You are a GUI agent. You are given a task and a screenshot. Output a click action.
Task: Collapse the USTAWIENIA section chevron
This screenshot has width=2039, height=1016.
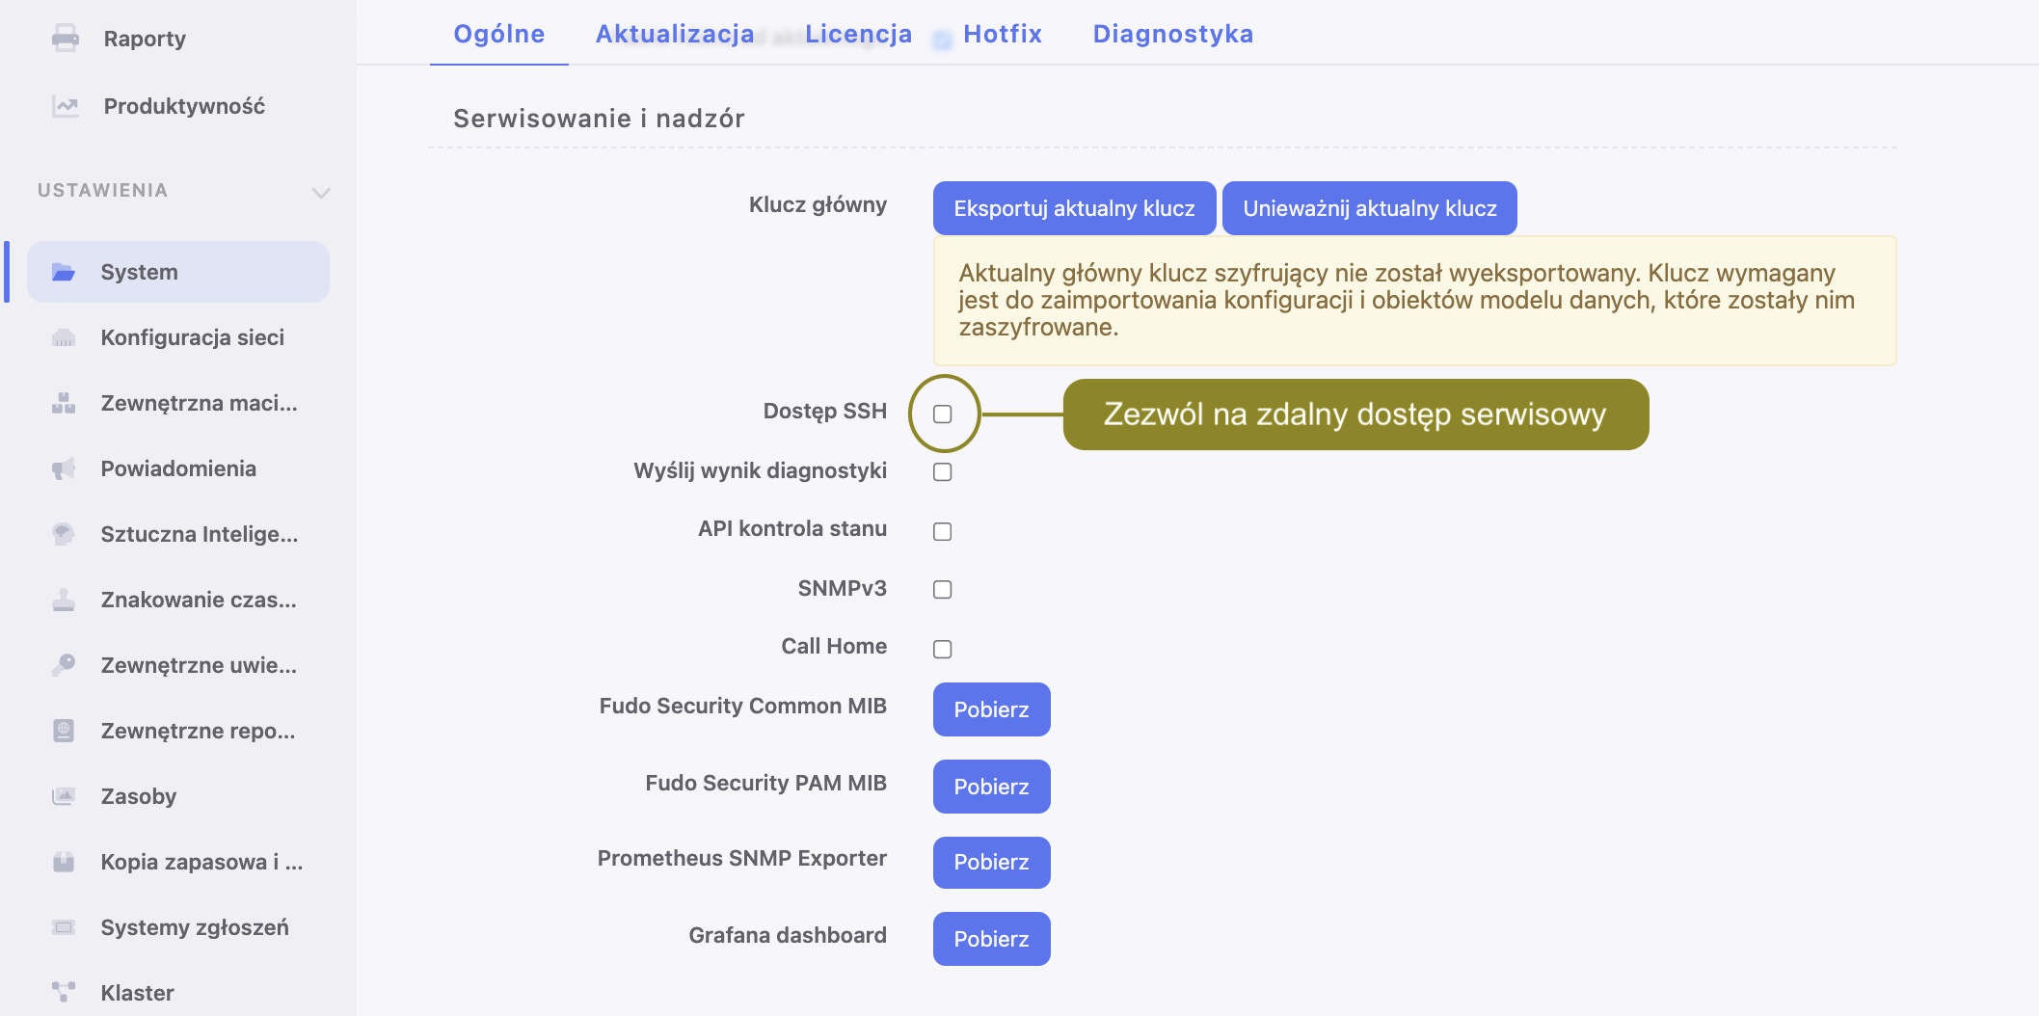pos(321,192)
